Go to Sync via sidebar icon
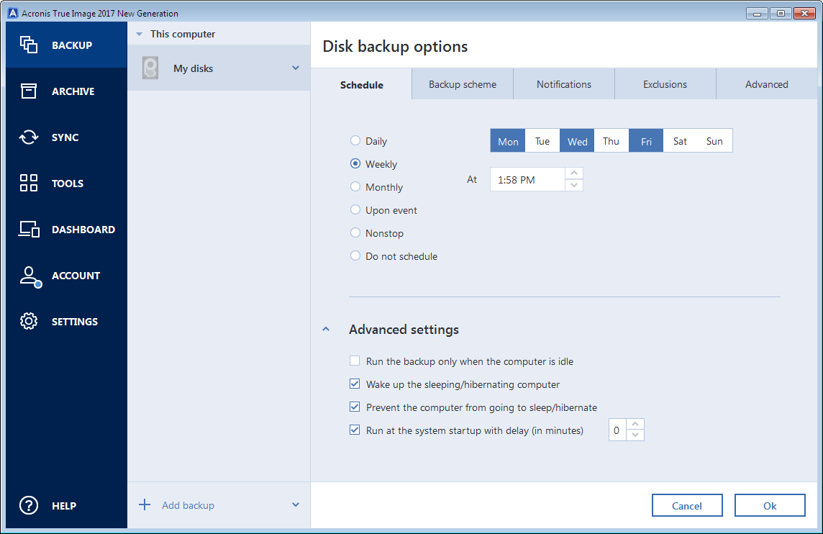Viewport: 823px width, 534px height. point(29,137)
